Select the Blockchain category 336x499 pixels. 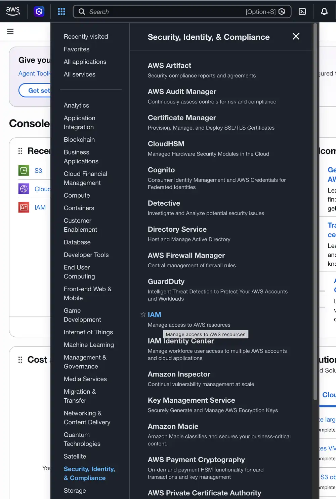(x=79, y=140)
